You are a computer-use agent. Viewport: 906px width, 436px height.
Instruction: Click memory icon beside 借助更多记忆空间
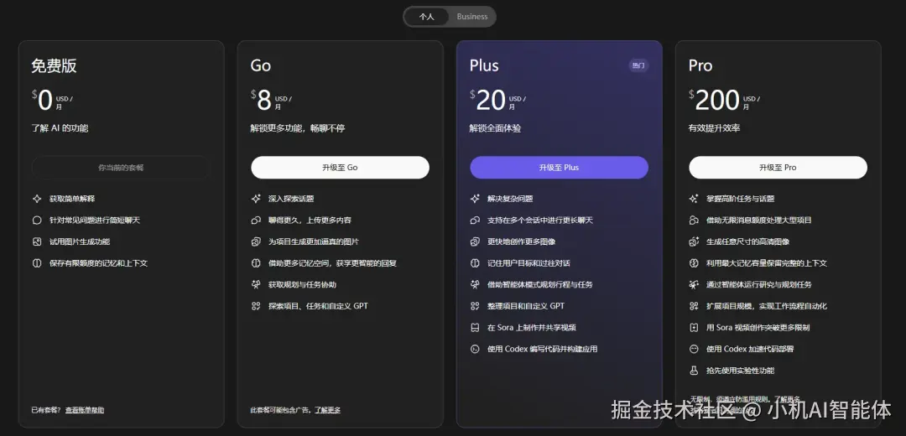pyautogui.click(x=256, y=262)
